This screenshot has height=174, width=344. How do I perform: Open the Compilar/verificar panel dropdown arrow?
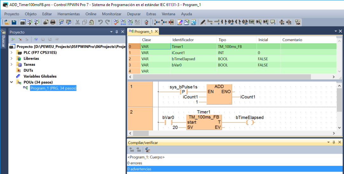coord(328,143)
